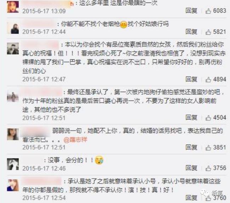Click thumbs-up icon beside 5821

coord(208,32)
